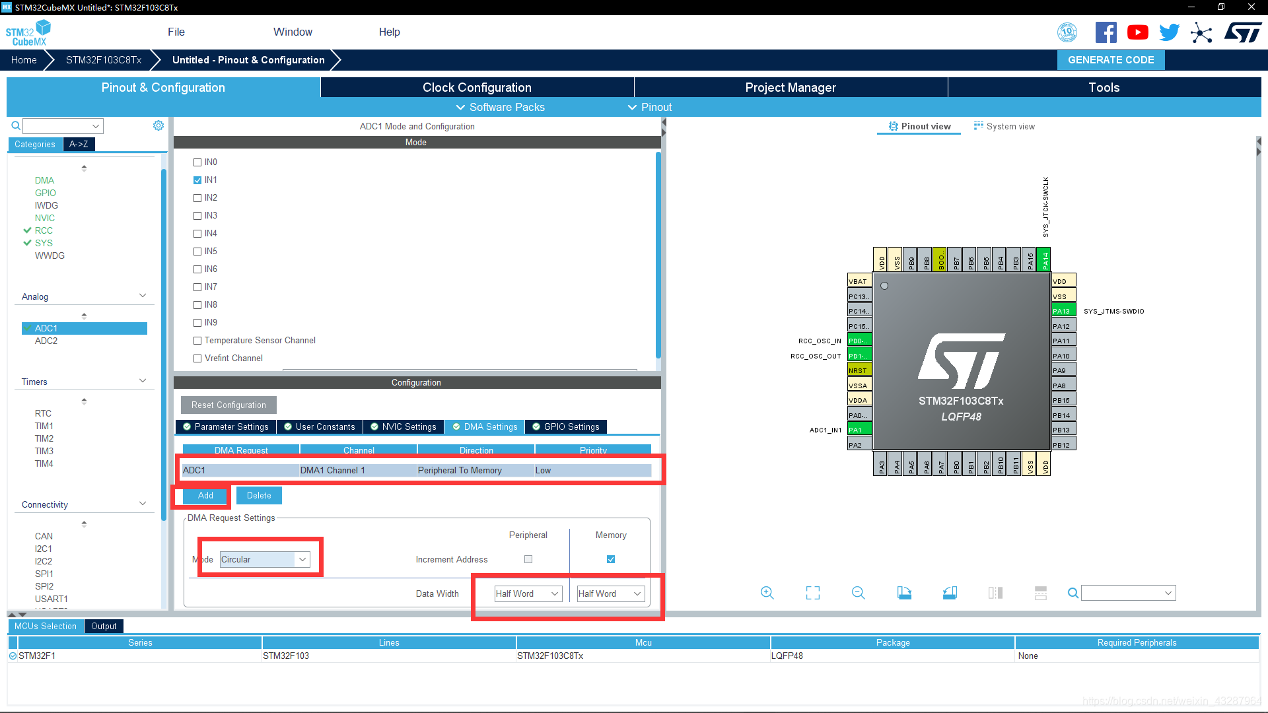Click the ST community network icon
The width and height of the screenshot is (1268, 713).
click(x=1201, y=32)
